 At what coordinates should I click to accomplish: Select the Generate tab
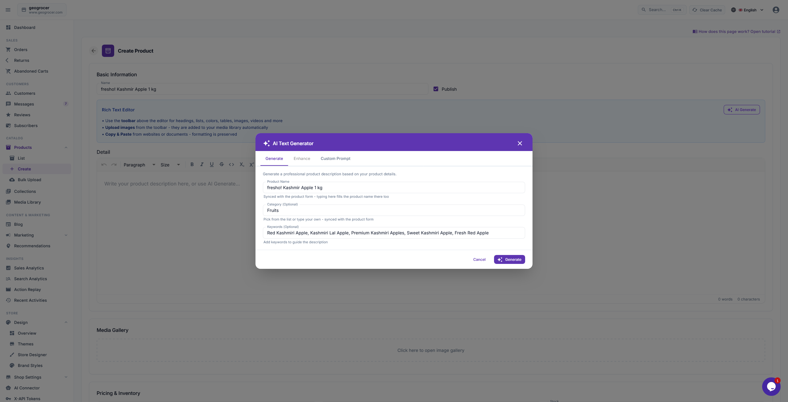274,158
